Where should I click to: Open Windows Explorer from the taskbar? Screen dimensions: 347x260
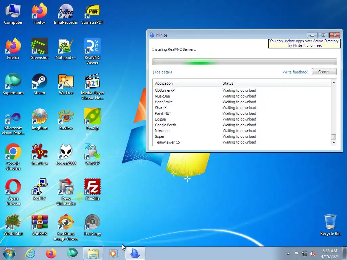click(93, 253)
